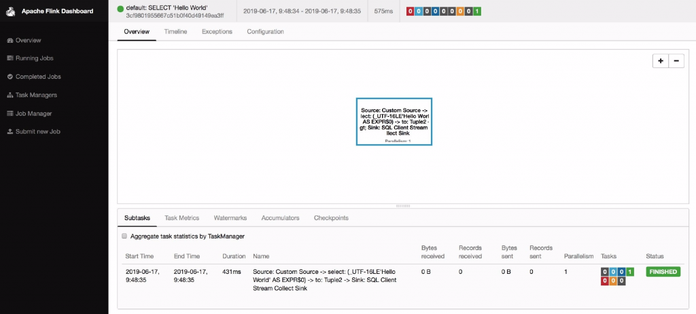Open Overview in the sidebar
The height and width of the screenshot is (314, 696).
[24, 40]
